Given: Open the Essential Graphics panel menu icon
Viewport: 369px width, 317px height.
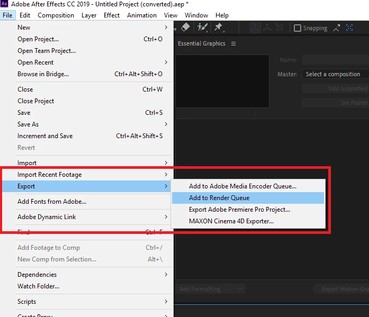Looking at the screenshot, I should click(x=233, y=44).
